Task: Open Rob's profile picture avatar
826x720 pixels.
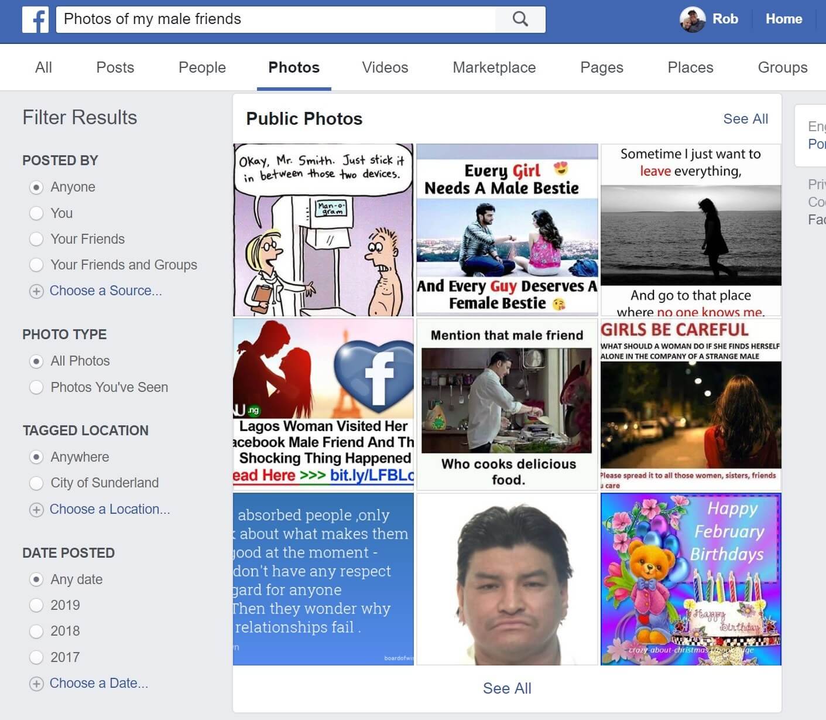Action: (x=693, y=19)
